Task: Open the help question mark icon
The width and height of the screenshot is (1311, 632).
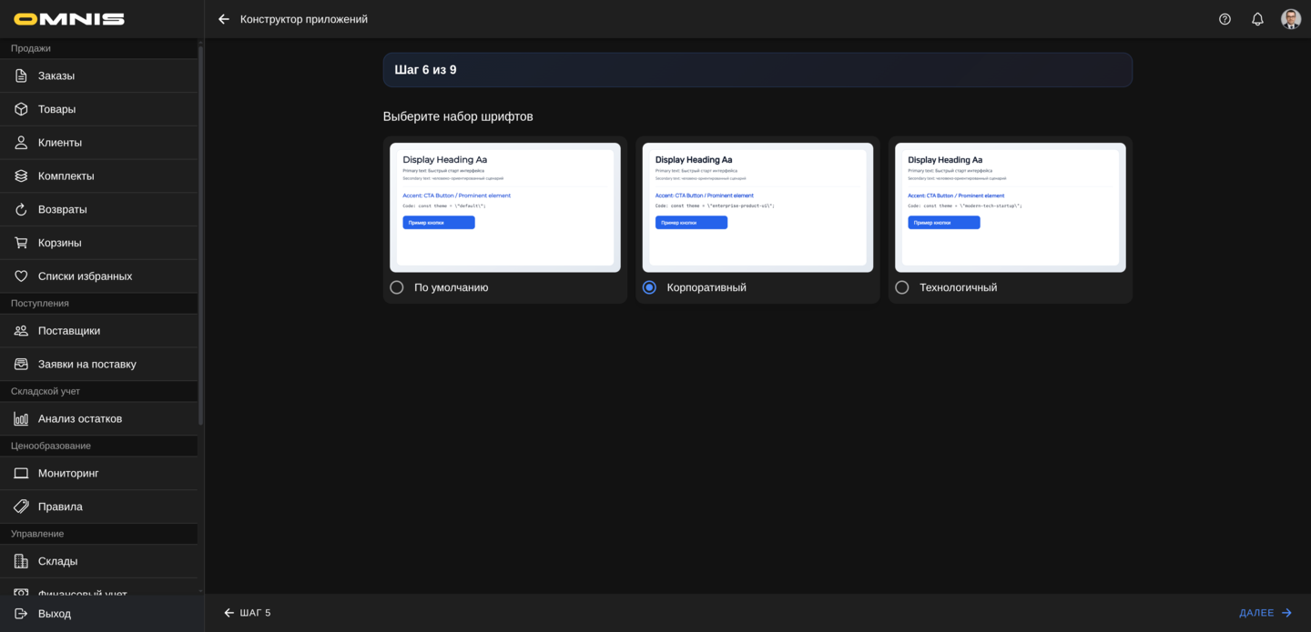Action: [1225, 19]
